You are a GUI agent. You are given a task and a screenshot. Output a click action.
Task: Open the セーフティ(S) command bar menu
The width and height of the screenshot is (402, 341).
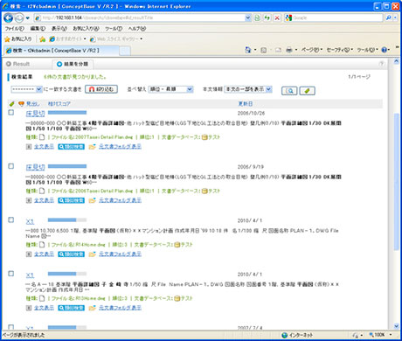(x=340, y=50)
